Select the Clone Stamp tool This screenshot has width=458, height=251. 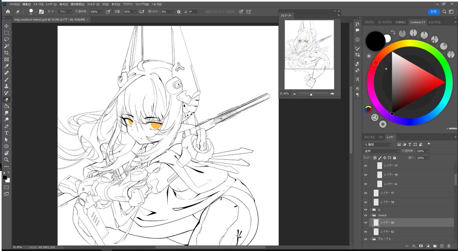point(6,86)
